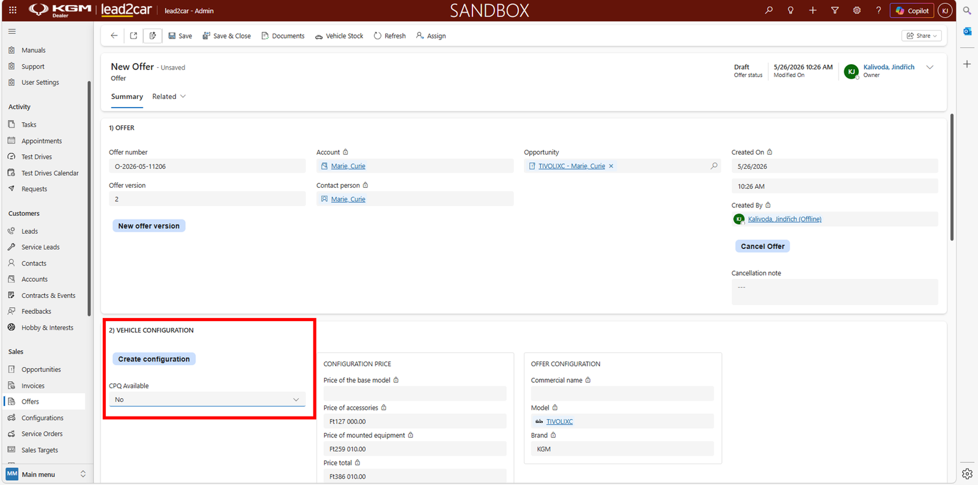This screenshot has width=978, height=485.
Task: Open the Main menu area switcher
Action: pos(46,474)
